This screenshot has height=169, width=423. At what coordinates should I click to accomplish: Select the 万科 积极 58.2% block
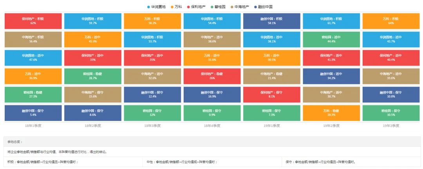(x=152, y=21)
